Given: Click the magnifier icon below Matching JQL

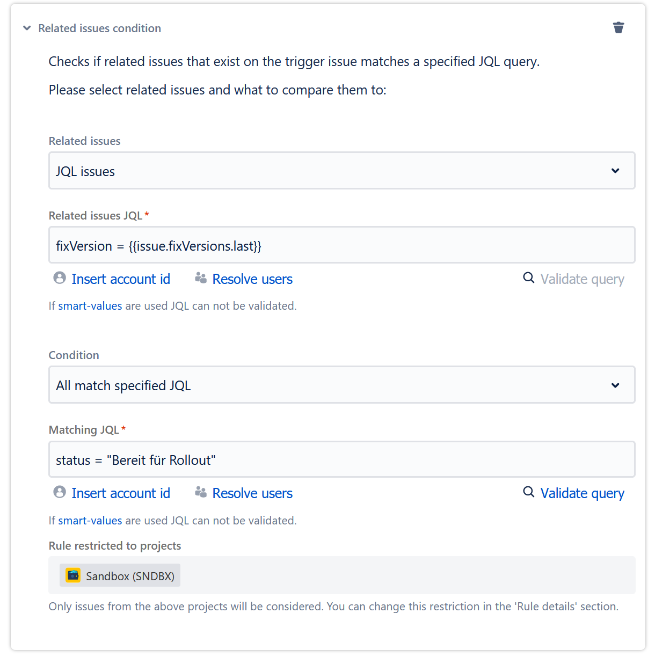Looking at the screenshot, I should tap(529, 492).
